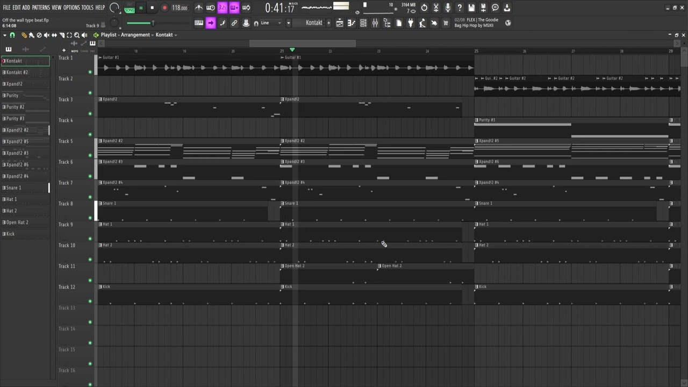Image resolution: width=688 pixels, height=387 pixels.
Task: Open the TOOLS menu
Action: coord(88,8)
